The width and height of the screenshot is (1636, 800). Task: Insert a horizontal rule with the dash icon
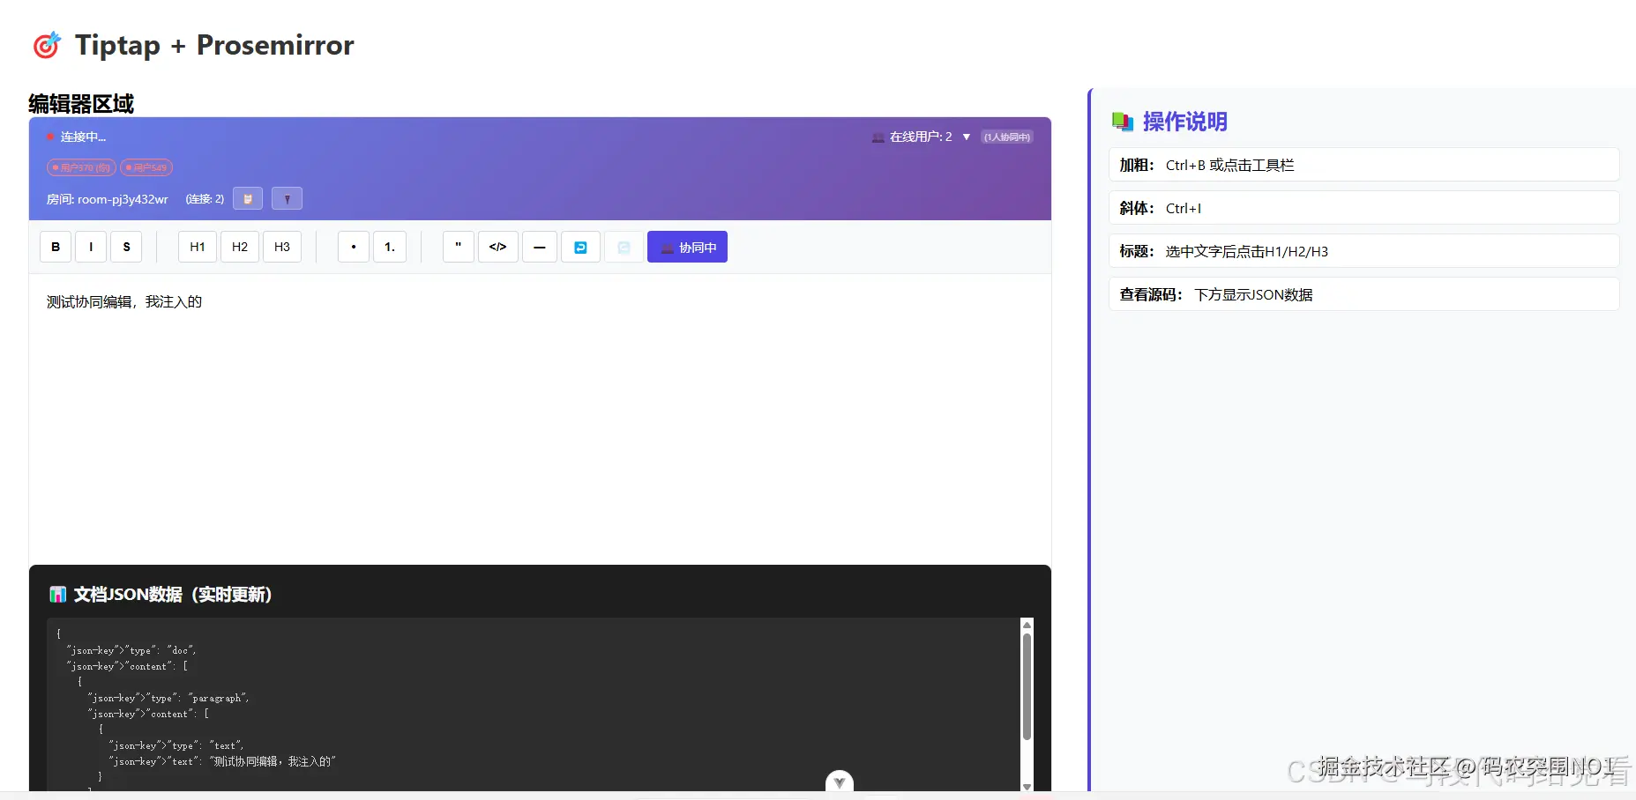click(539, 247)
